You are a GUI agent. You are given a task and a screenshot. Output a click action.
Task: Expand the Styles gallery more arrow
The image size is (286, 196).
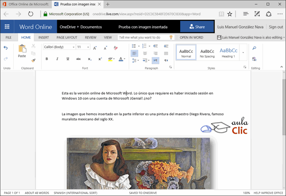point(243,53)
